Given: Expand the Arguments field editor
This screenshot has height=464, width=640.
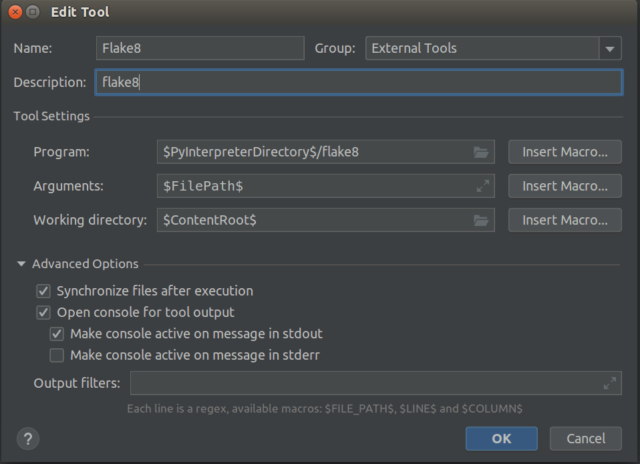Looking at the screenshot, I should tap(482, 187).
